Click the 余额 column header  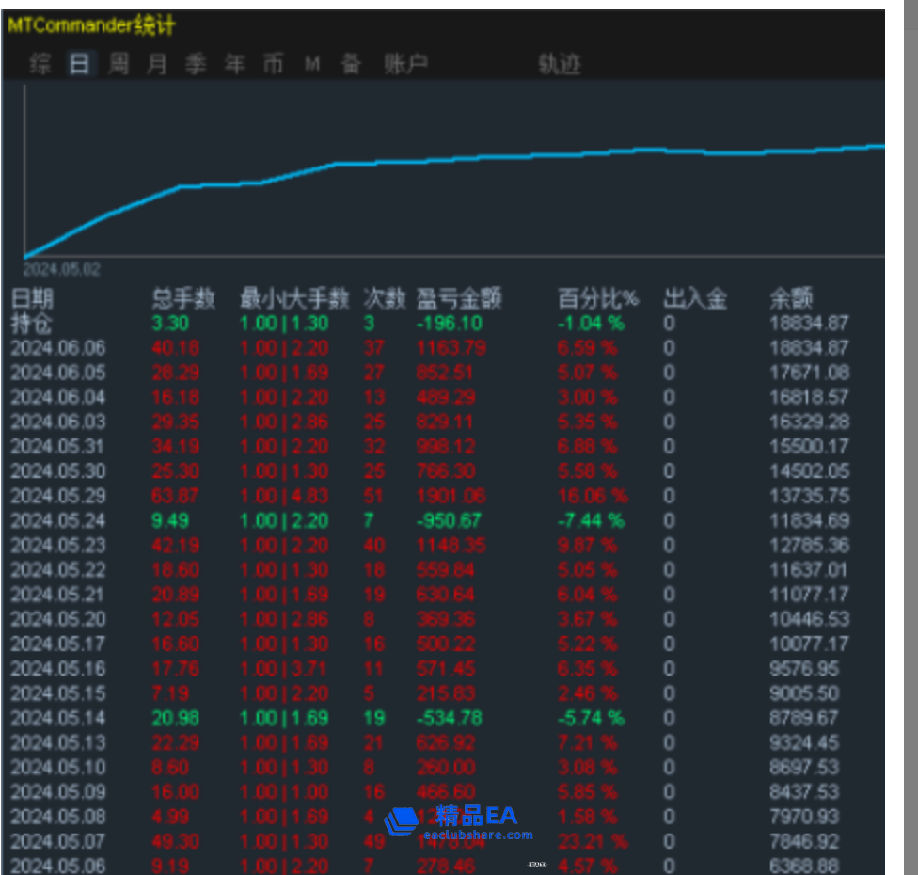coord(790,299)
